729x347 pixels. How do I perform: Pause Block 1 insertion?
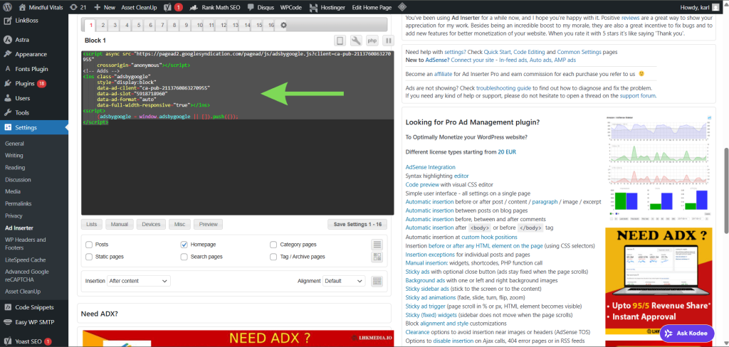388,41
